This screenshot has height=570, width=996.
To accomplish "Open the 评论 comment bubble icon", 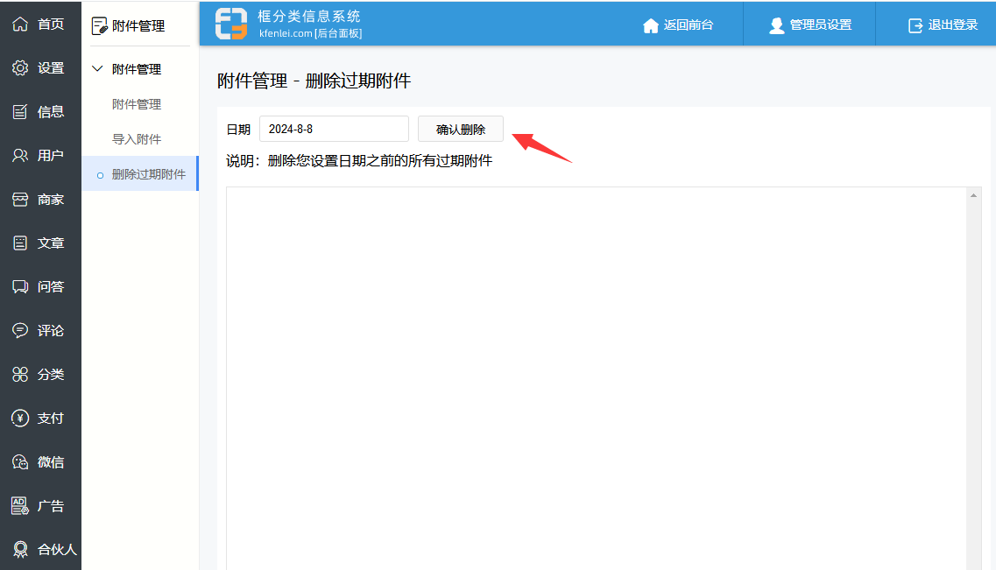I will pos(20,330).
